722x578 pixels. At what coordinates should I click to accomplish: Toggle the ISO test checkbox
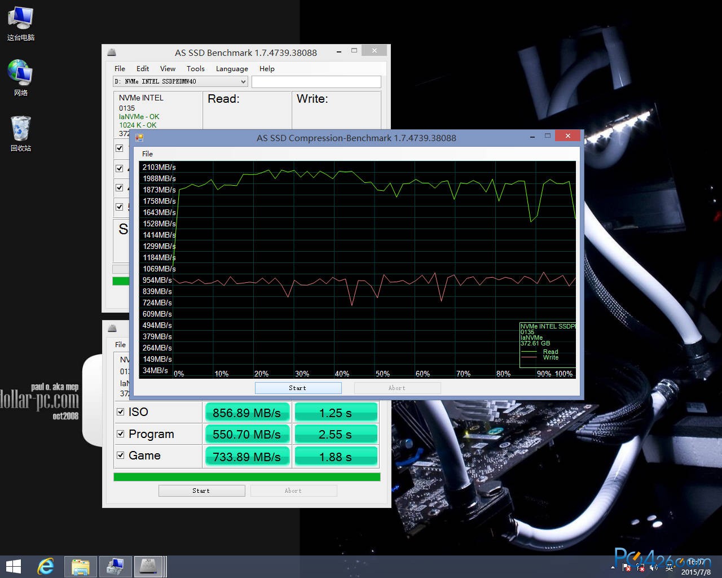pyautogui.click(x=120, y=412)
